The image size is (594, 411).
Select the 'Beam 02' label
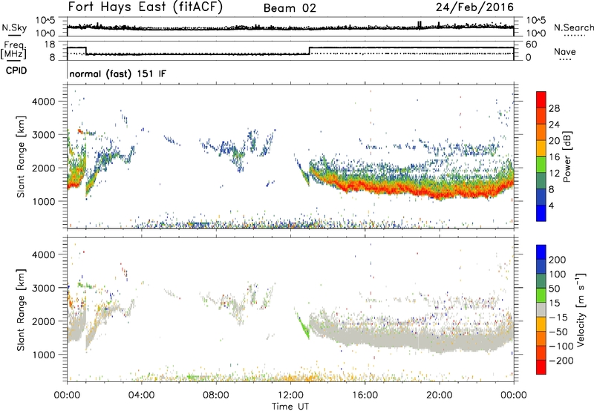[290, 8]
